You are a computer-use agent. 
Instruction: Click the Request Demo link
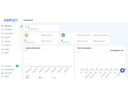coord(9,70)
